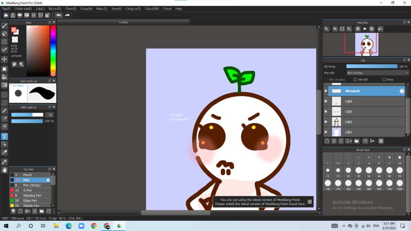Show hidden icons in the system tray
Image resolution: width=411 pixels, height=231 pixels.
pos(344,226)
